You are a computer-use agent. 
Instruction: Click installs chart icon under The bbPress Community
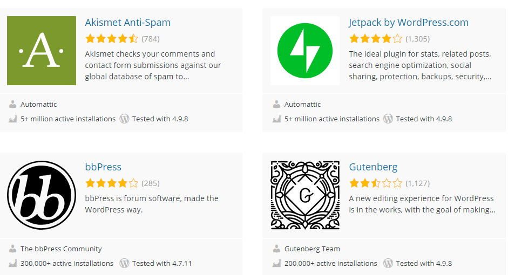click(x=12, y=263)
